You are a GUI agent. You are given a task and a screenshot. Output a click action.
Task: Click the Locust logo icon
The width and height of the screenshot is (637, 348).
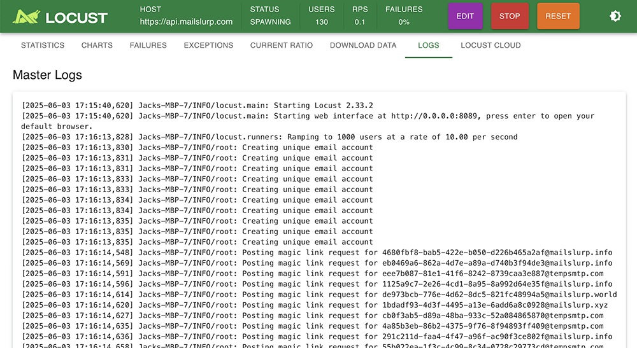[27, 17]
